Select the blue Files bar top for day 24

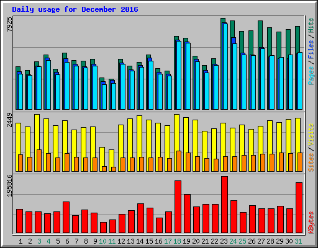234,40
